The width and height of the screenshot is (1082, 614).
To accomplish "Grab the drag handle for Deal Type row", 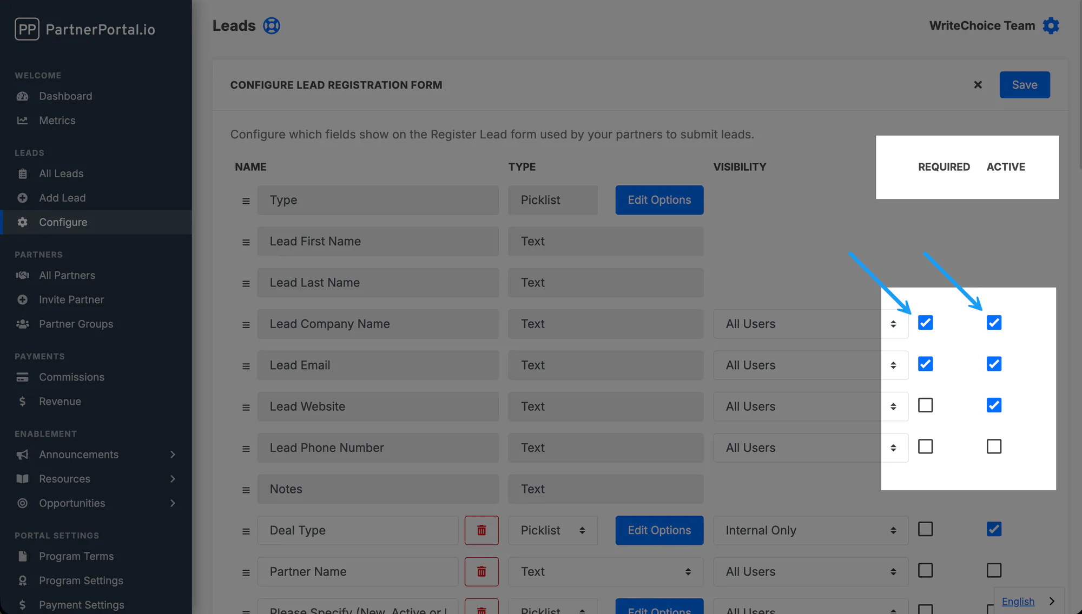I will pyautogui.click(x=246, y=531).
